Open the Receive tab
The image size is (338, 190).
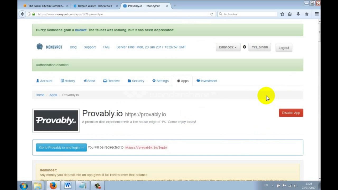point(111,81)
